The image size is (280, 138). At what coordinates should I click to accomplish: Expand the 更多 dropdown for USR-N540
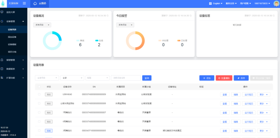tap(264, 94)
